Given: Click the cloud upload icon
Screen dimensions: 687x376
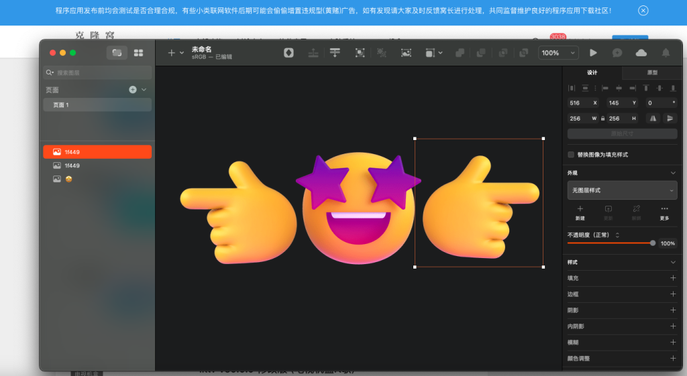Looking at the screenshot, I should [x=641, y=53].
